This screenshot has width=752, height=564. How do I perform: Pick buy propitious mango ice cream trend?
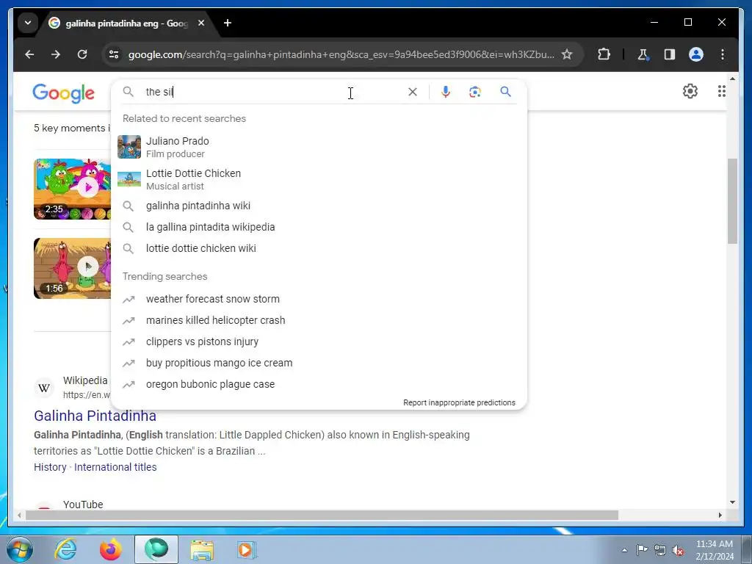click(319, 363)
